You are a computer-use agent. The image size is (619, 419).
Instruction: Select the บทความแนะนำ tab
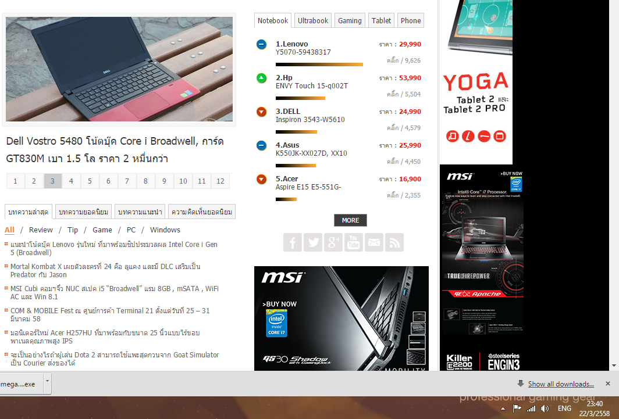140,212
